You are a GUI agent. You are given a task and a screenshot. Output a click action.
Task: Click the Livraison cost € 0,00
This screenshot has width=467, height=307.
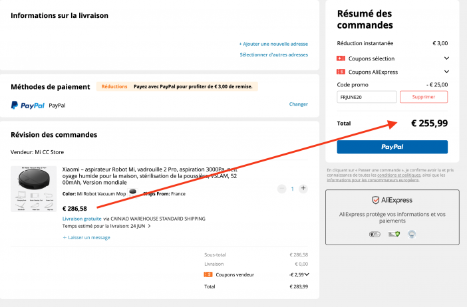[301, 264]
